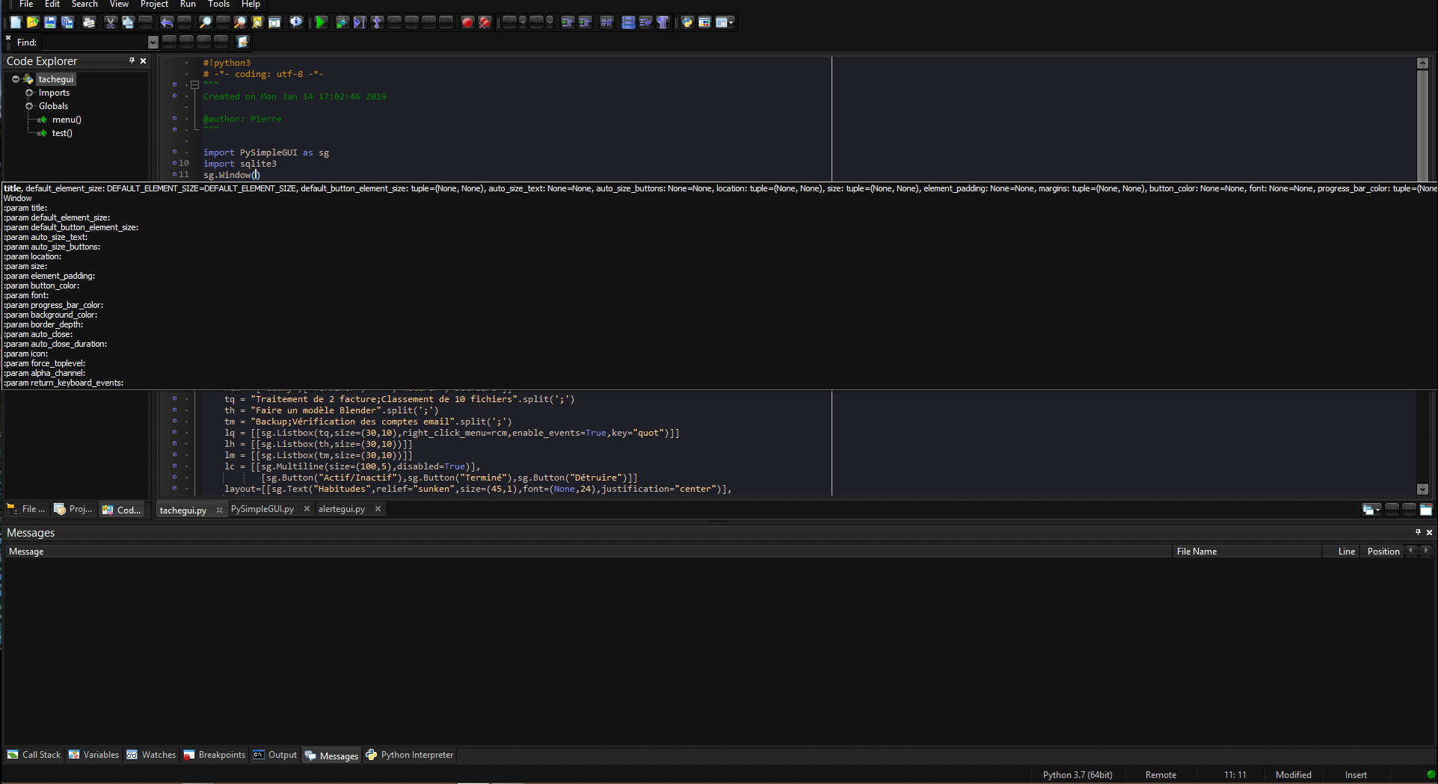This screenshot has height=784, width=1438.
Task: Toggle a breakpoint with the red circle icon
Action: pyautogui.click(x=467, y=22)
